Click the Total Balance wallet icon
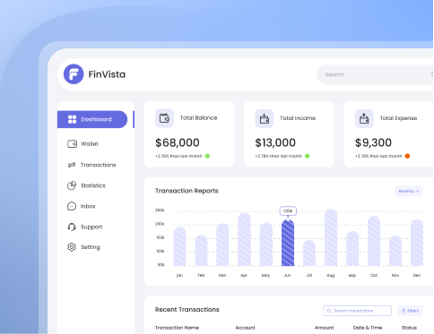The height and width of the screenshot is (334, 434). 164,118
